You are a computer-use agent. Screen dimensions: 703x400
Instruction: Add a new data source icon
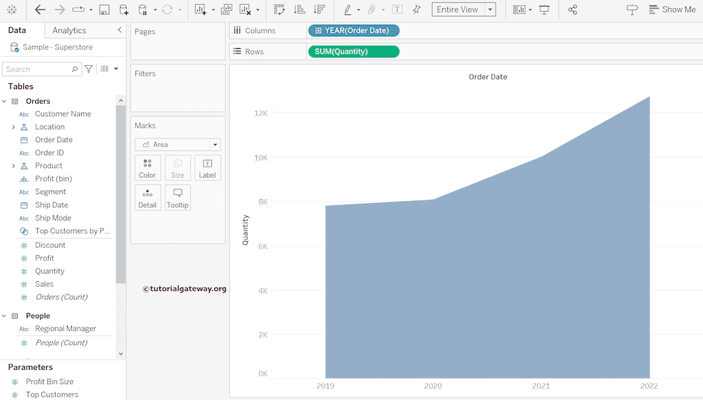124,10
